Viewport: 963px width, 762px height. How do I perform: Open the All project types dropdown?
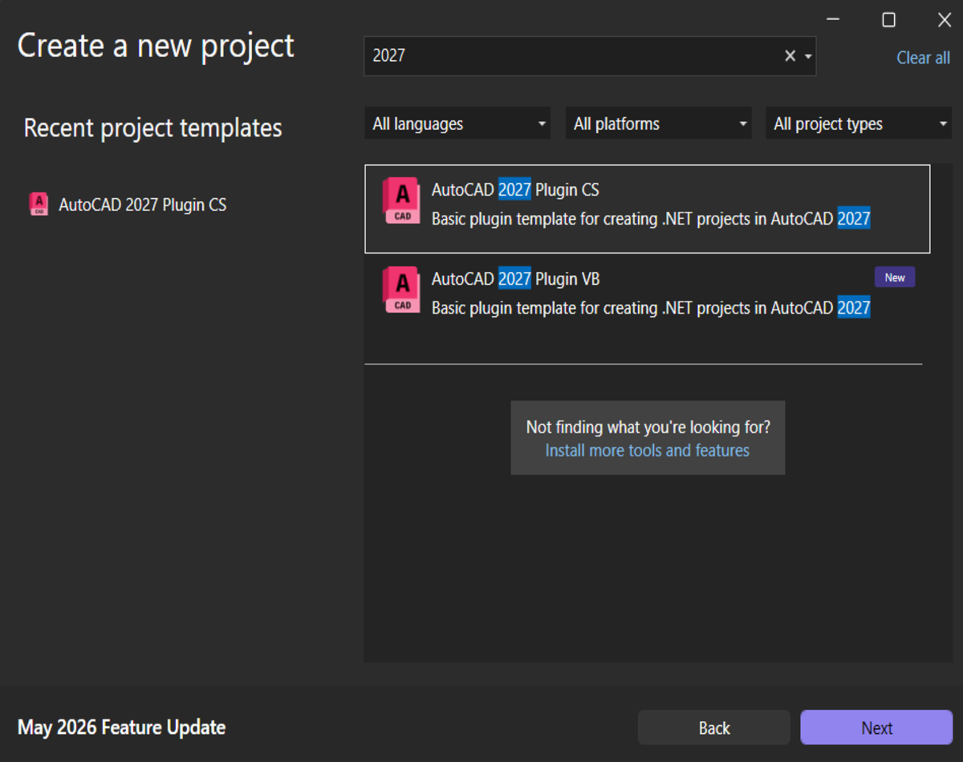click(x=859, y=124)
